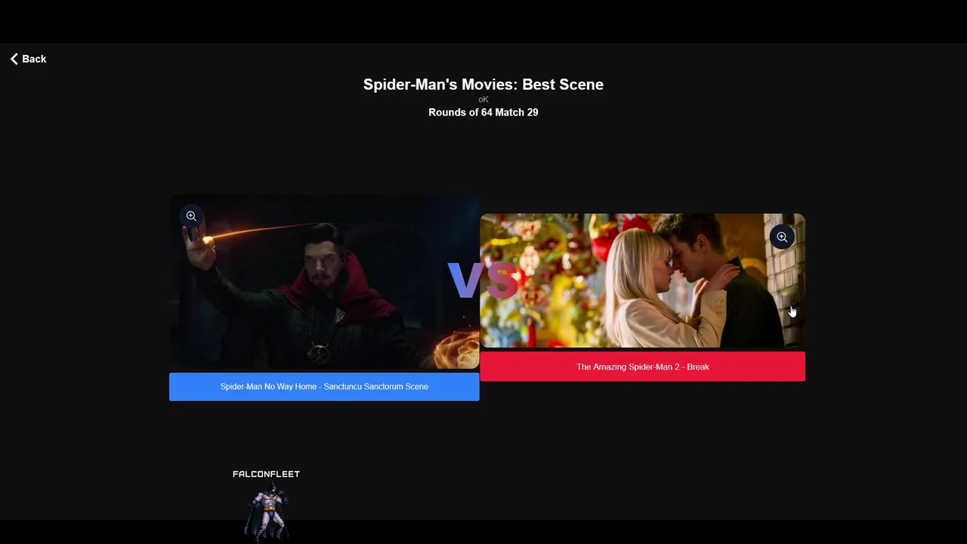Click the Spider-Man's Movies: Best Scene title
967x544 pixels.
tap(483, 85)
